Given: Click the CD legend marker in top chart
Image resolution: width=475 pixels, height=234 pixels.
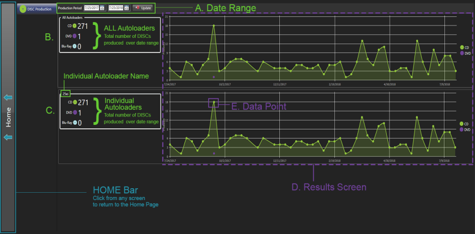Looking at the screenshot, I should (x=461, y=47).
